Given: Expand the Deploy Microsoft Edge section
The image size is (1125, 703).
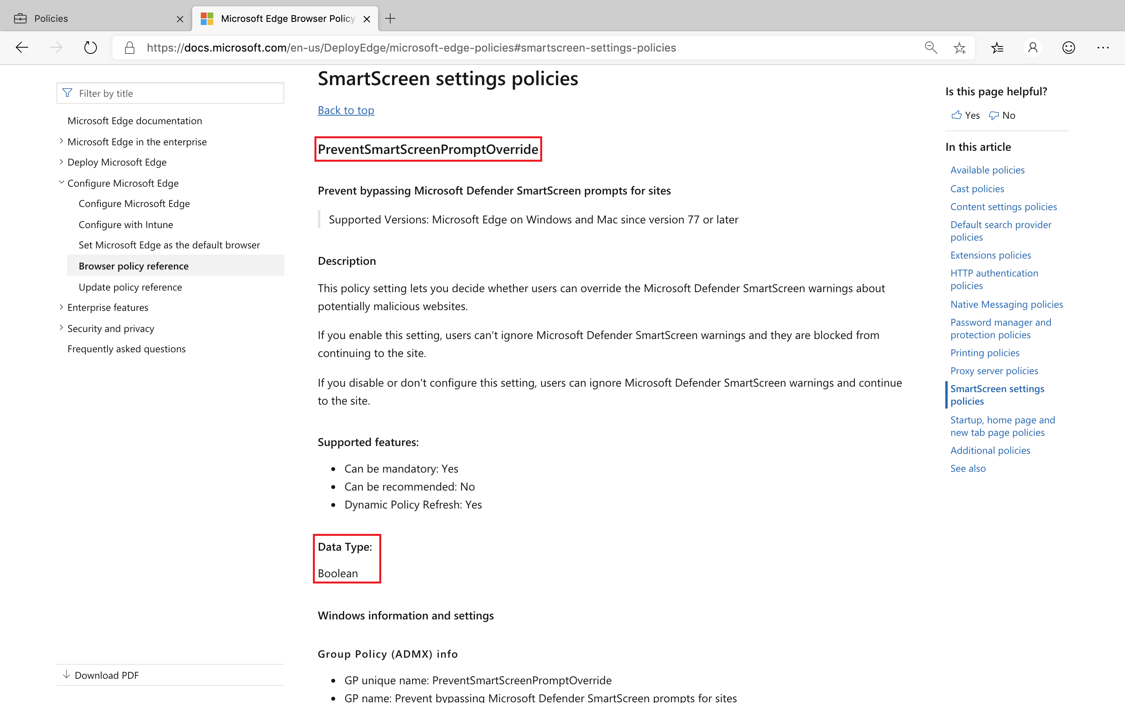Looking at the screenshot, I should click(62, 161).
